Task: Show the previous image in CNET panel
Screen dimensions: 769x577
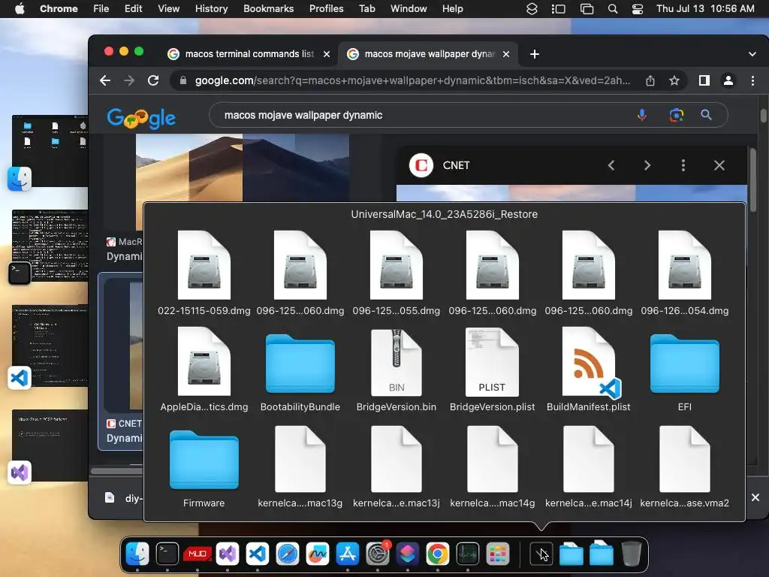Action: [x=611, y=165]
